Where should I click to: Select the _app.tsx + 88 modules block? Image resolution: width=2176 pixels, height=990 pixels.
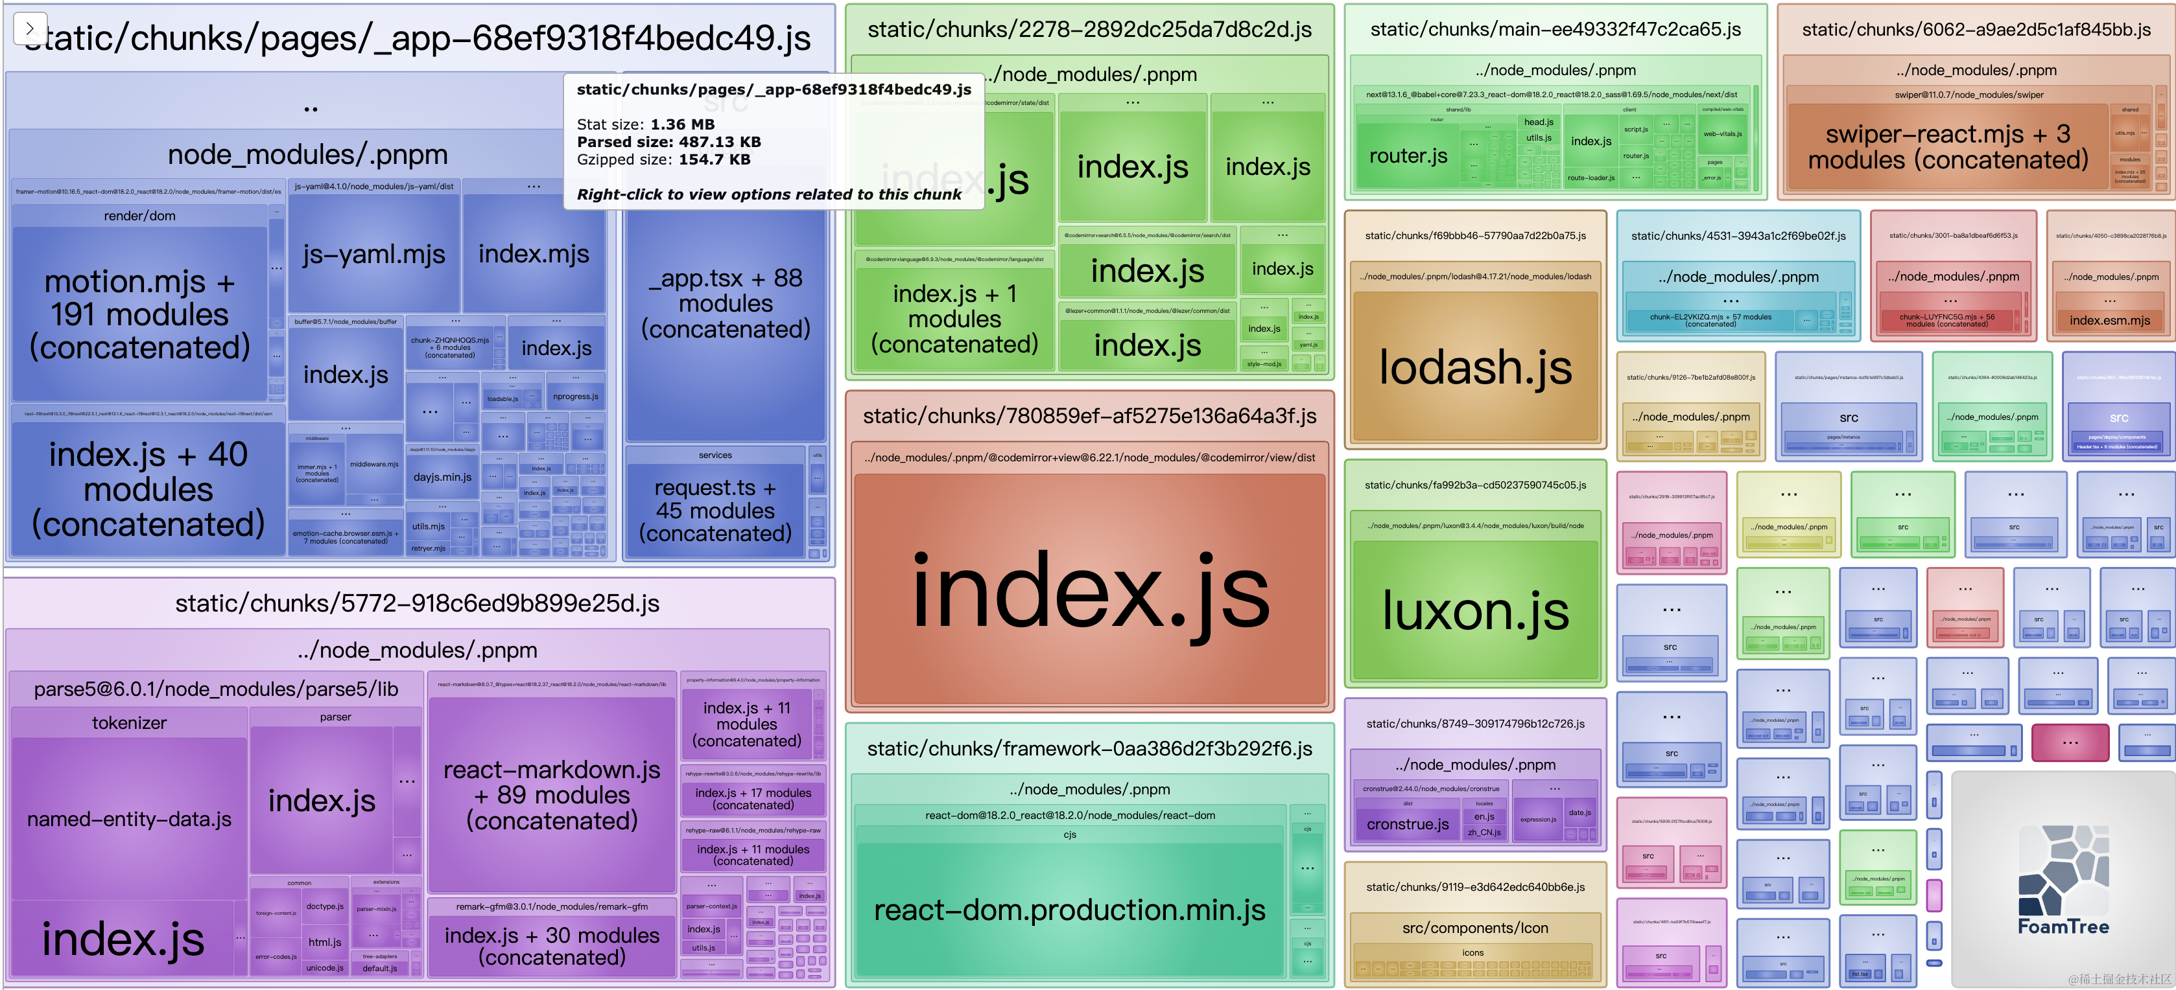click(725, 303)
